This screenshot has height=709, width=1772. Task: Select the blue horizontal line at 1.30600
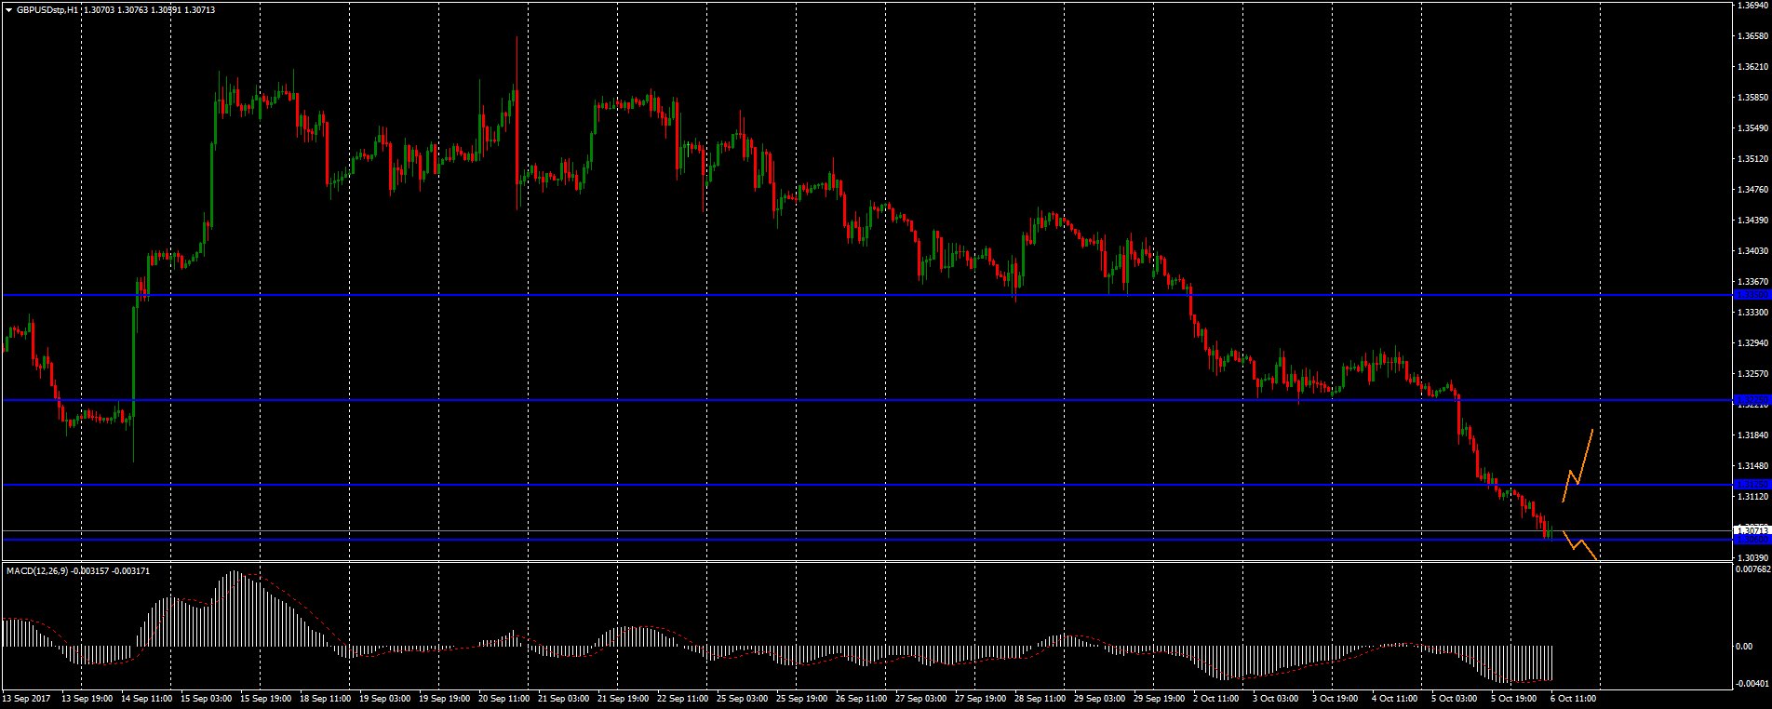[867, 540]
